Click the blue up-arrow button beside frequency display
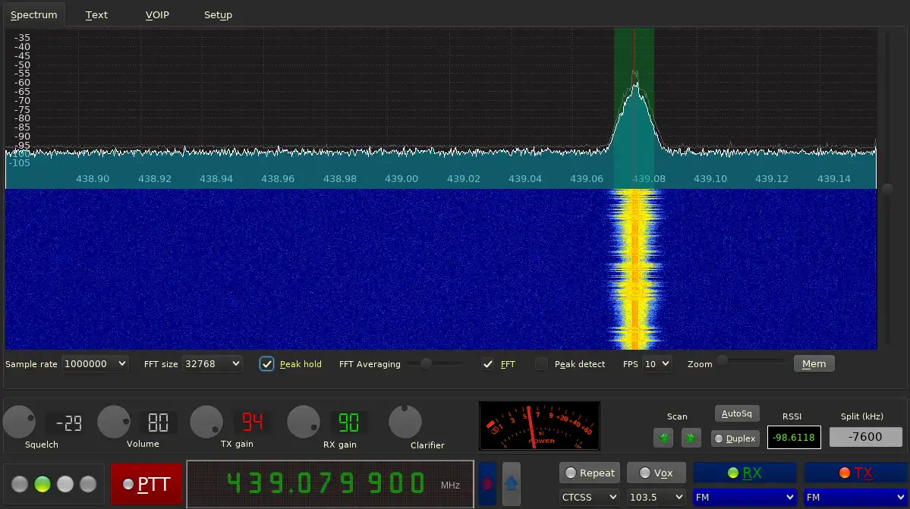The width and height of the screenshot is (910, 509). [512, 483]
